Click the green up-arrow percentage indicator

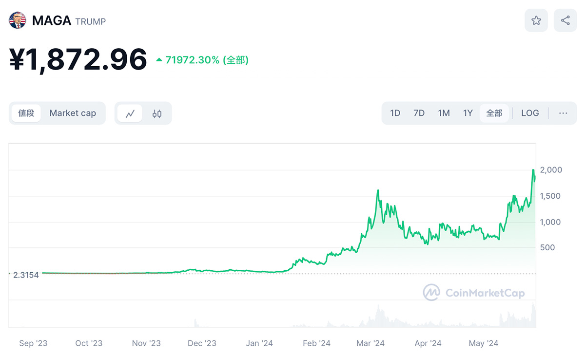pos(202,60)
